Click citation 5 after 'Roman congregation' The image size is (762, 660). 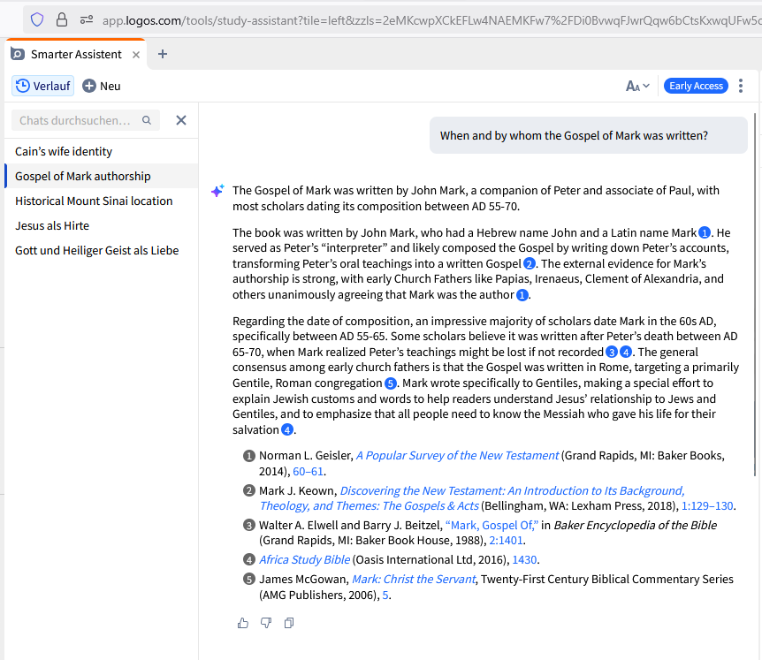point(390,383)
